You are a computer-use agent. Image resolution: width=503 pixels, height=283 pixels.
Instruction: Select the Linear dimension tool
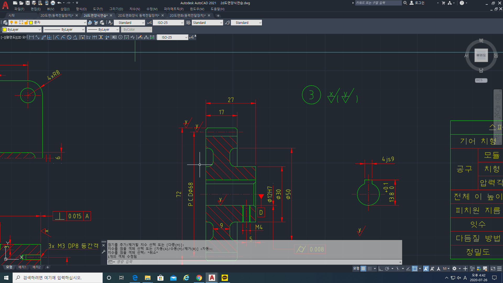[31, 37]
